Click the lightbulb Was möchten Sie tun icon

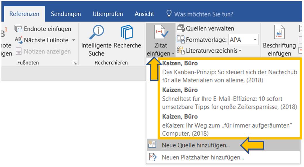click(169, 14)
